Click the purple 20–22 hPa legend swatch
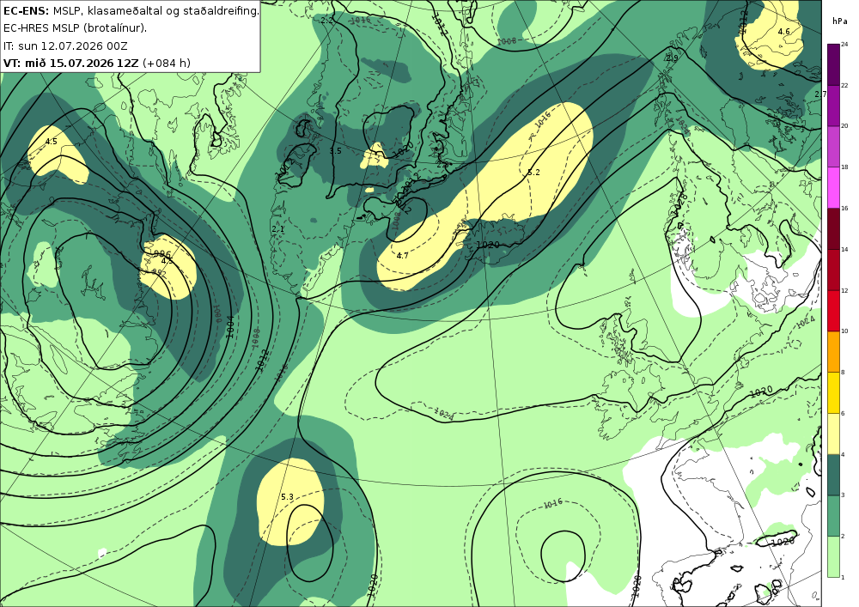Viewport: 859px width, 607px height. pyautogui.click(x=833, y=105)
